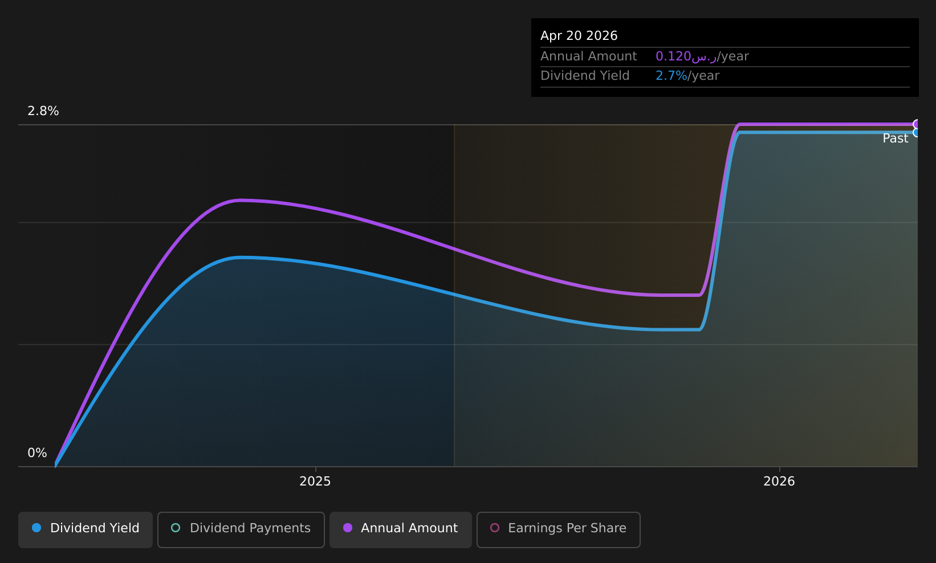936x563 pixels.
Task: Toggle the Dividend Yield legend series
Action: [86, 529]
